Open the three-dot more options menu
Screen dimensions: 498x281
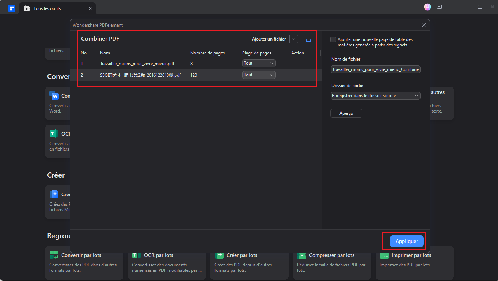coord(451,7)
